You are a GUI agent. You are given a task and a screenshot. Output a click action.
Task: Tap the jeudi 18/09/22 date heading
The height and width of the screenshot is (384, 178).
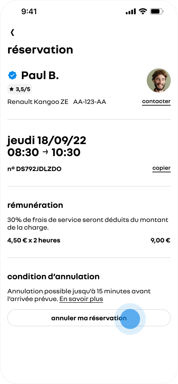(47, 141)
